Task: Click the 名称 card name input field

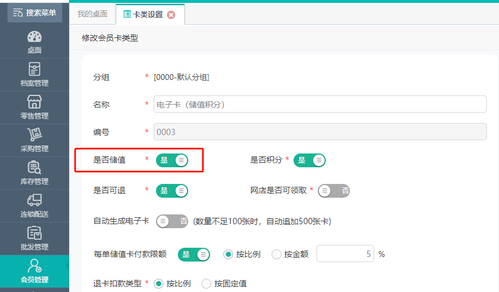Action: tap(320, 104)
